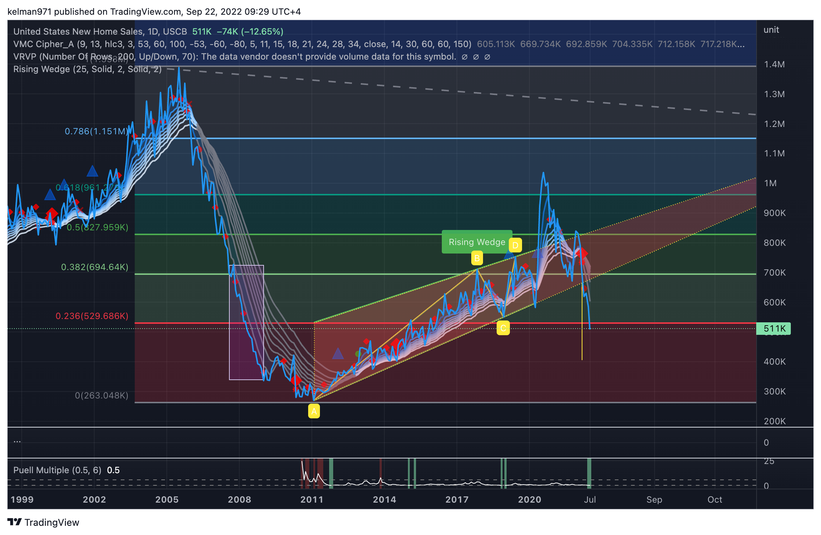Click the 0(263.048K) Fibonacci level label
This screenshot has height=535, width=821.
coord(102,396)
